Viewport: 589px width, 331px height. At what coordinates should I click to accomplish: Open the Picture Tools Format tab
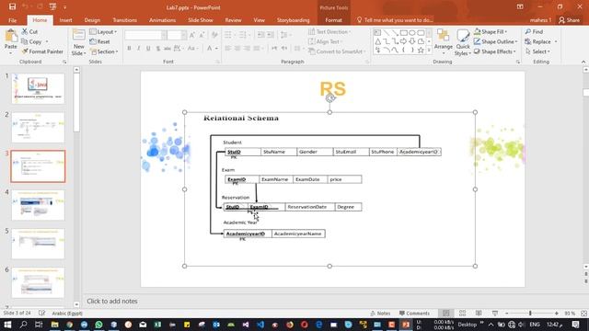(333, 20)
